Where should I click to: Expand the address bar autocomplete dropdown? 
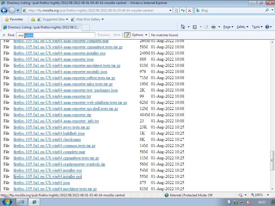(170, 10)
